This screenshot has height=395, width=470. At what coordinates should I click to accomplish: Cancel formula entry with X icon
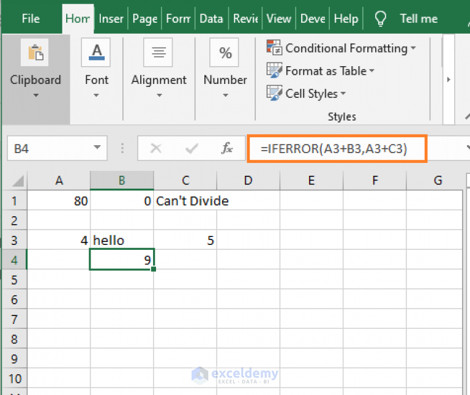[156, 148]
